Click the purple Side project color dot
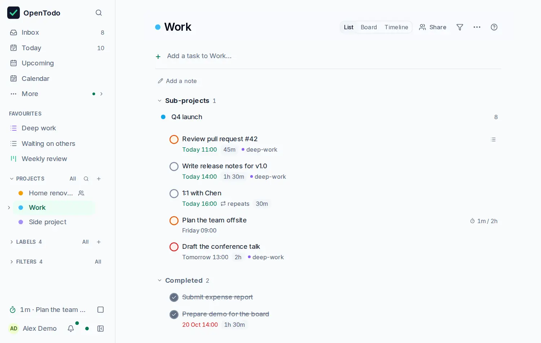This screenshot has width=541, height=343. [x=21, y=222]
